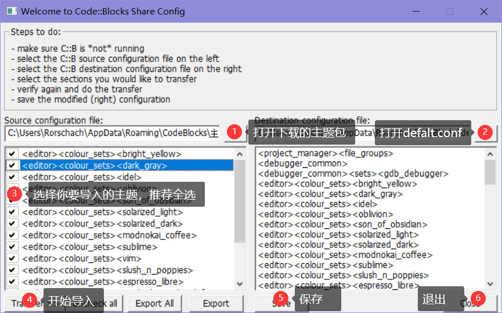Toggle the idel colour set checkbox
The height and width of the screenshot is (313, 502).
[x=12, y=177]
